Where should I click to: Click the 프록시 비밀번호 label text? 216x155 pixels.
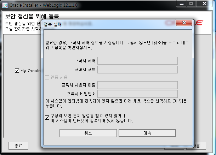click(x=82, y=94)
